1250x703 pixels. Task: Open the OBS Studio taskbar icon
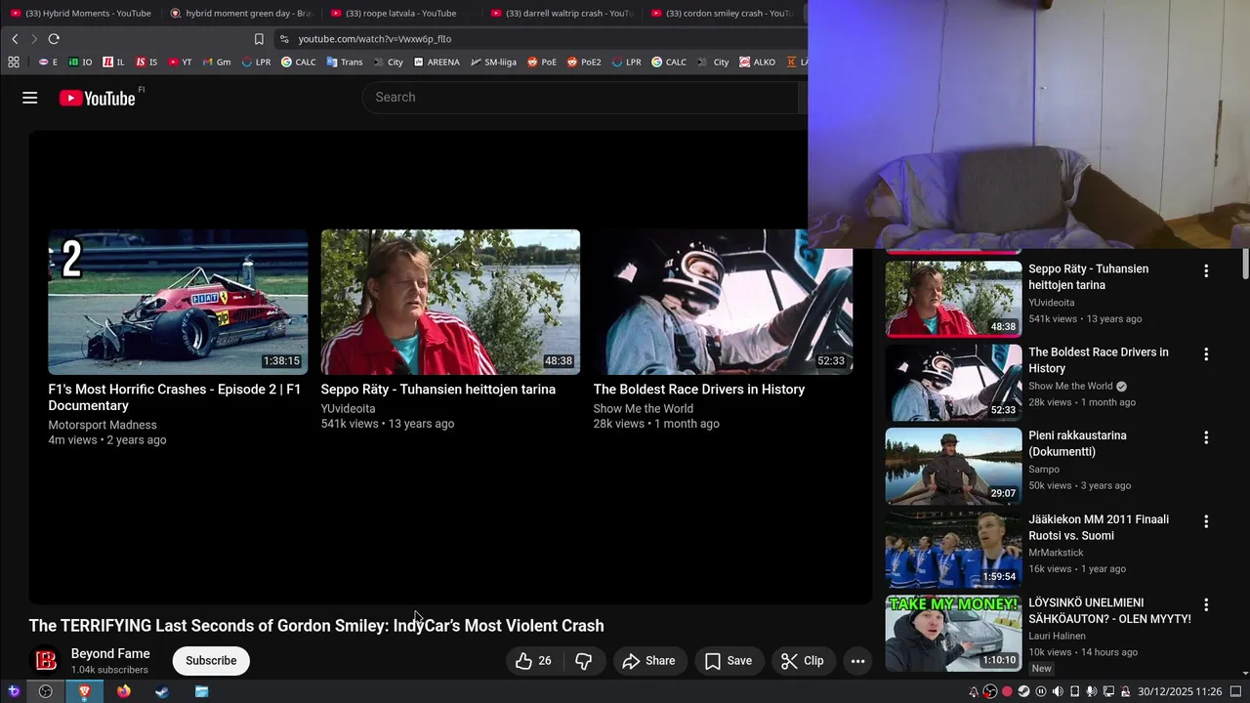[x=45, y=691]
